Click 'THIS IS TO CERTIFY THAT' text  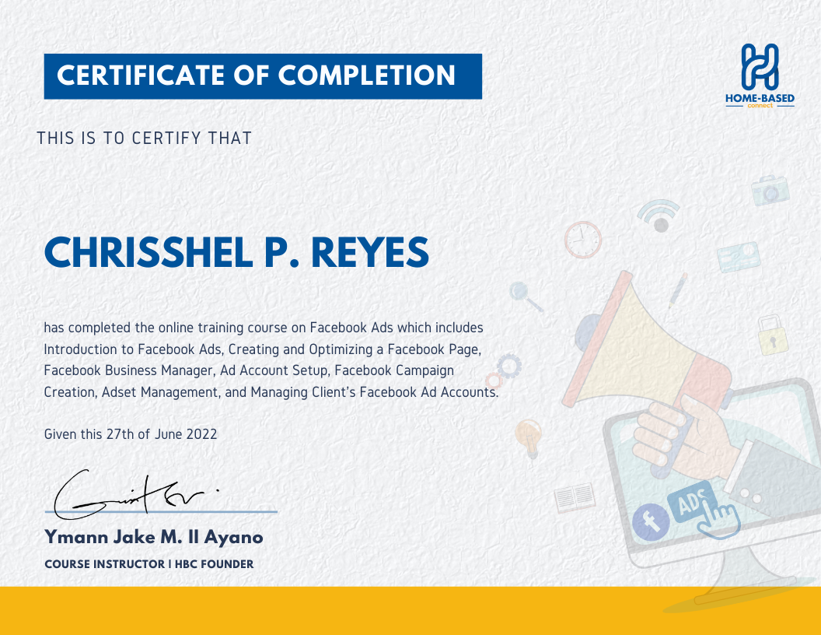[145, 138]
